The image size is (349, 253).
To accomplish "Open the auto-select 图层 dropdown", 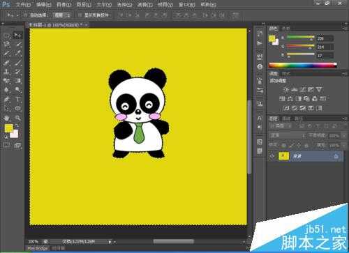I will (61, 15).
